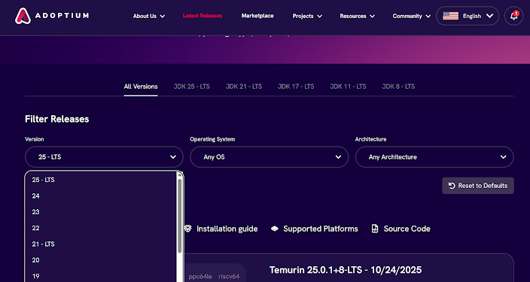Open the Installation guide link
This screenshot has width=530, height=282.
[x=227, y=229]
